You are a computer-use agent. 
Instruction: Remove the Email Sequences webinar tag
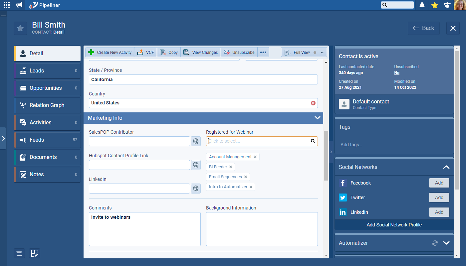(246, 177)
